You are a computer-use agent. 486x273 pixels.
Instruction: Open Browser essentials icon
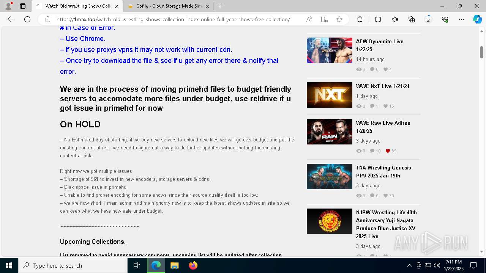[x=445, y=19]
